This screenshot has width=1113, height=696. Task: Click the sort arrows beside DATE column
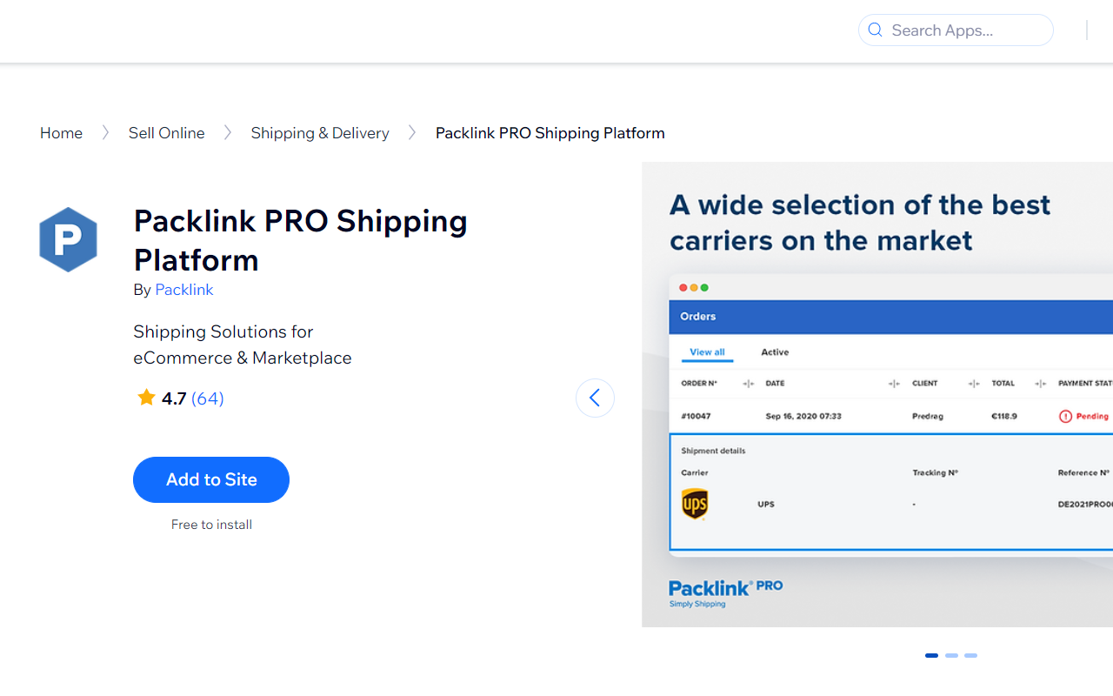tap(893, 384)
